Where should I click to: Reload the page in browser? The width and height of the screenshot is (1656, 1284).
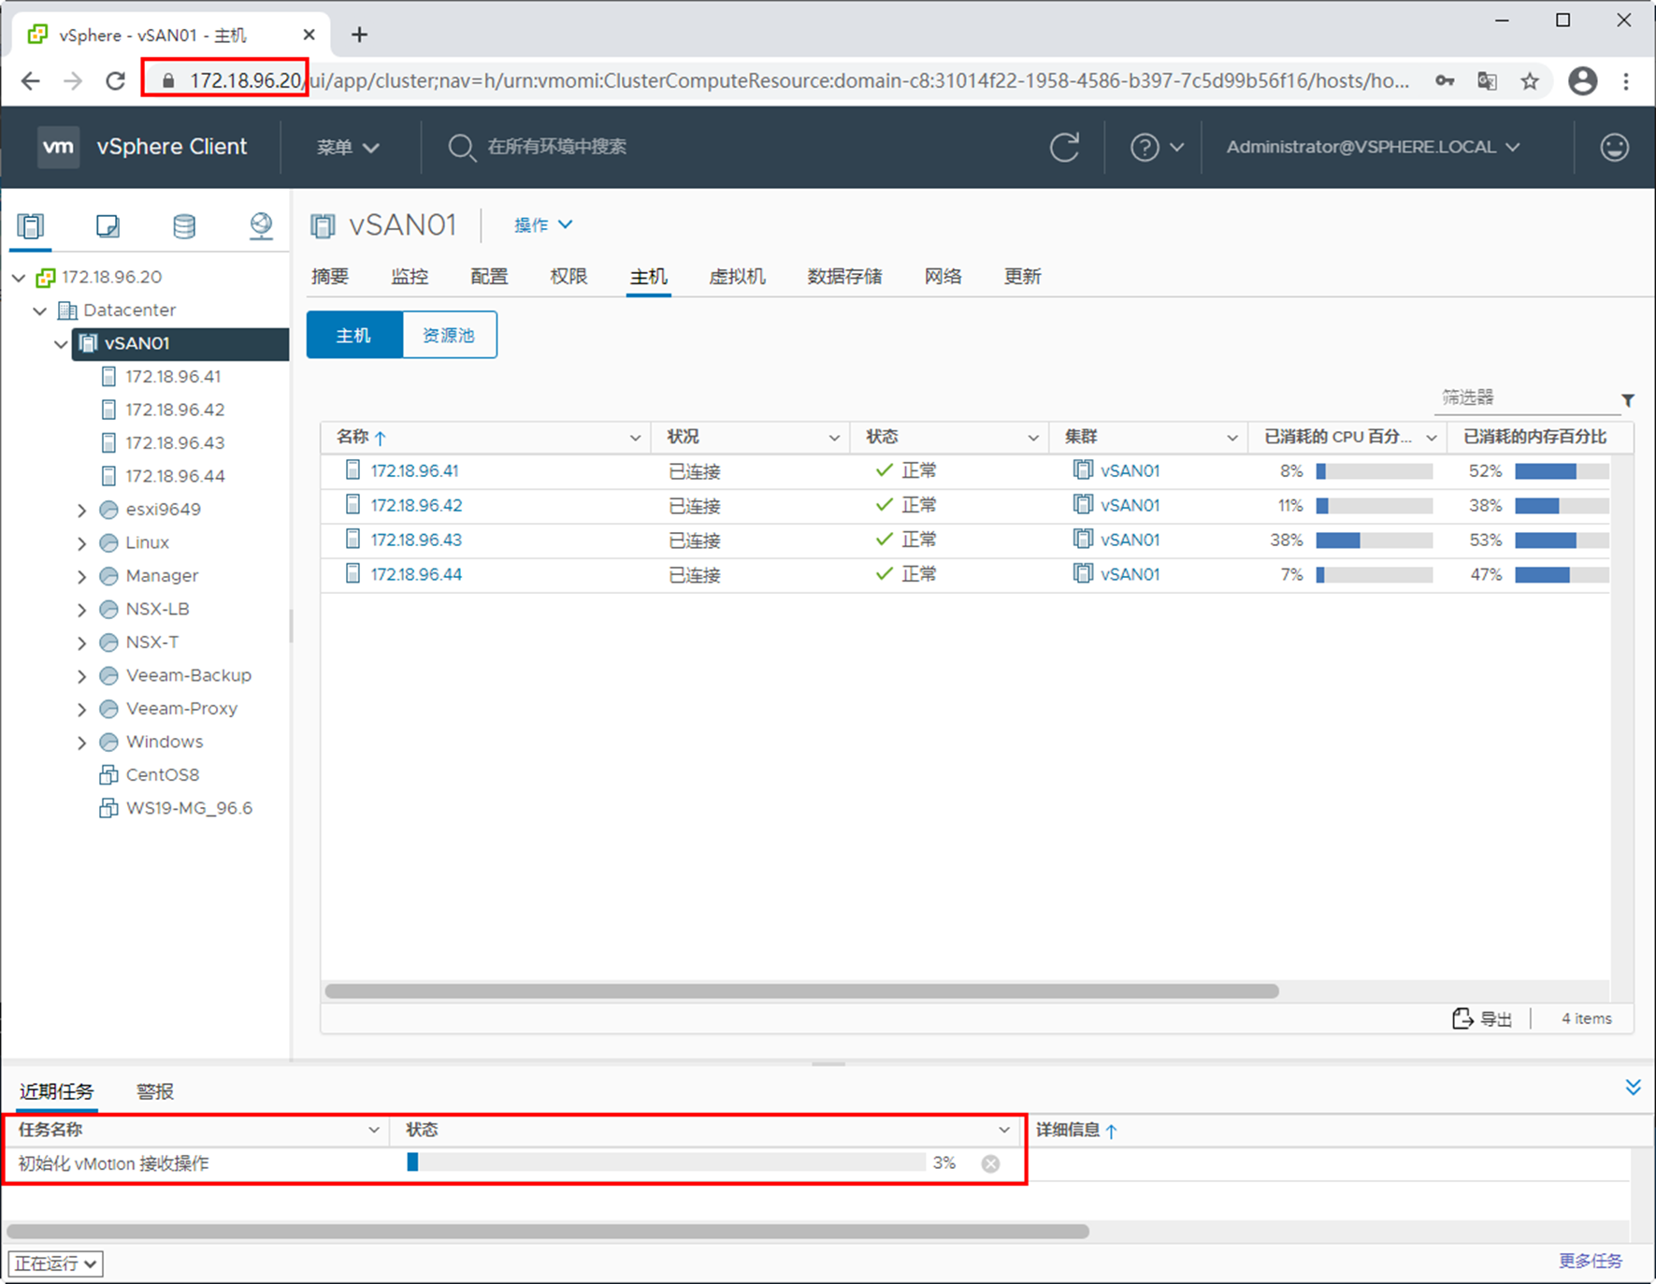[115, 81]
